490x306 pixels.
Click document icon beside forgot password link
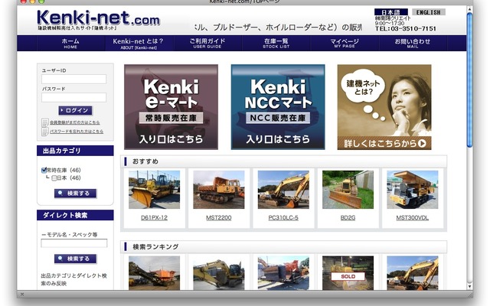45,132
